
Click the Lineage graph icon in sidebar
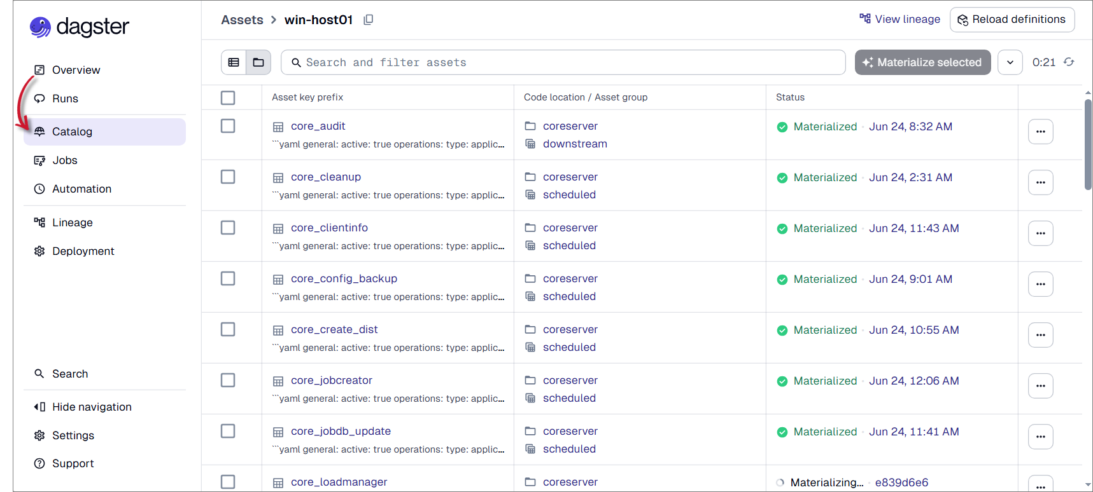39,222
